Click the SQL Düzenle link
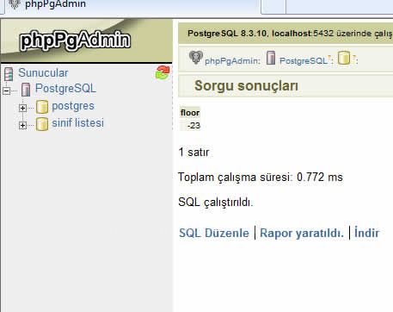This screenshot has height=312, width=393. click(x=214, y=233)
